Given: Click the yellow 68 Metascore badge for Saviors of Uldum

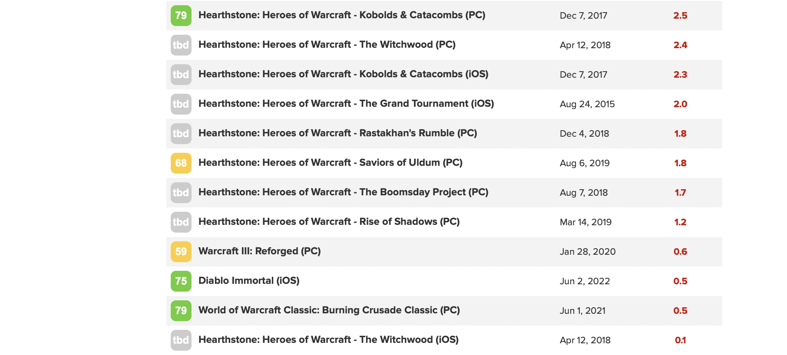Looking at the screenshot, I should tap(181, 163).
